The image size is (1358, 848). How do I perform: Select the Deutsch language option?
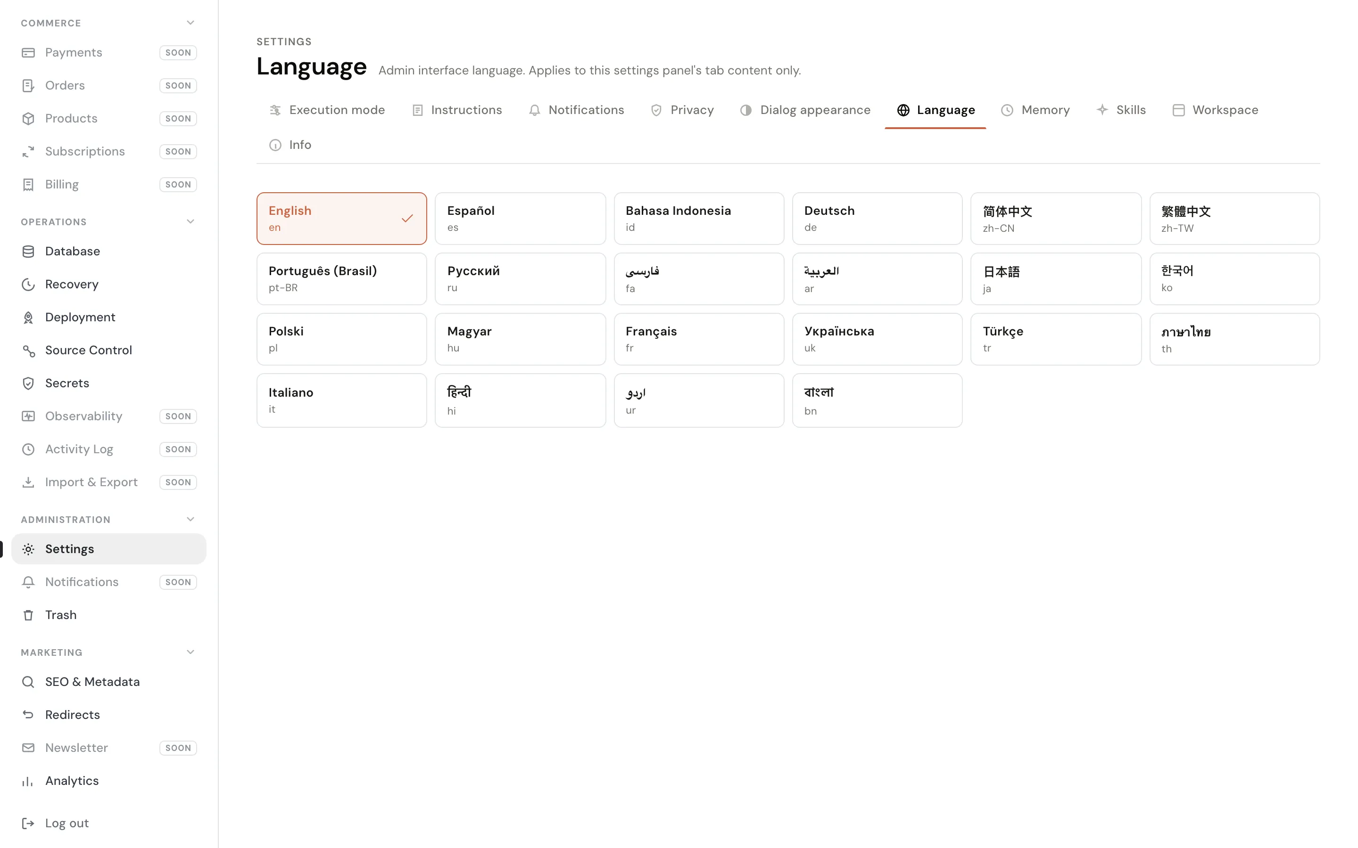click(877, 219)
